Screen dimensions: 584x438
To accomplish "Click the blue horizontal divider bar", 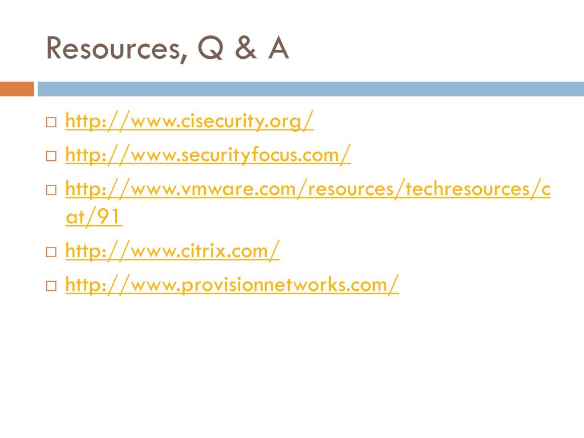I will 311,89.
